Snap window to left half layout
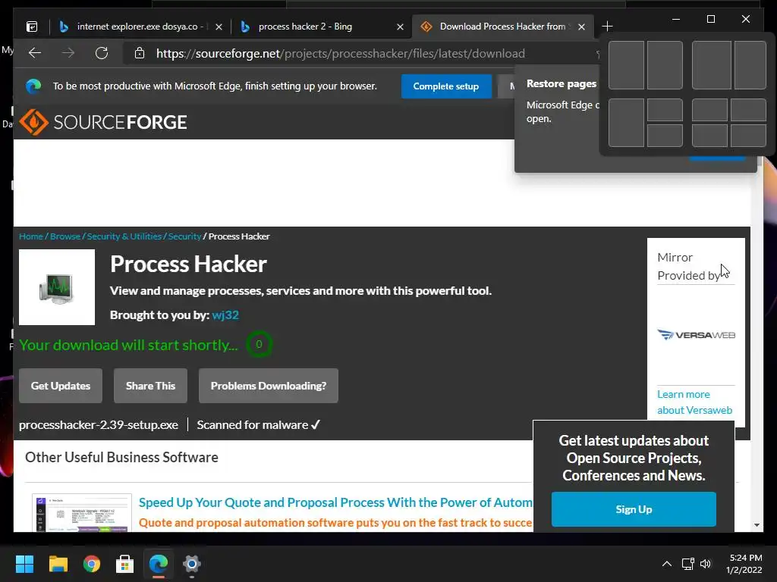The height and width of the screenshot is (582, 777). 626,65
